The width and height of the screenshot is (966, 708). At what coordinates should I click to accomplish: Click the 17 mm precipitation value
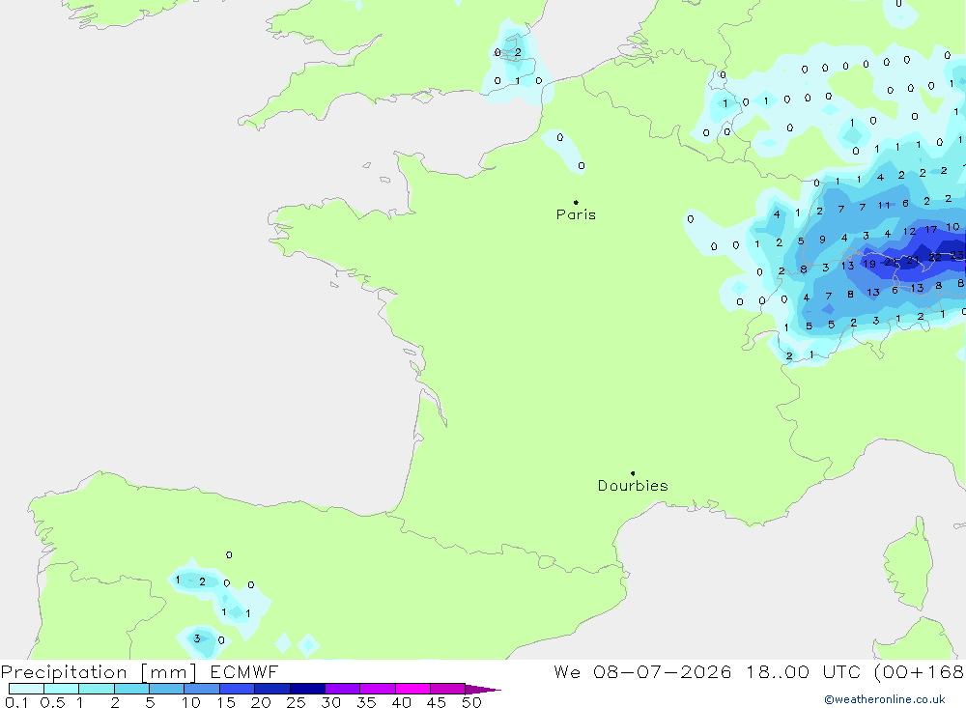931,229
